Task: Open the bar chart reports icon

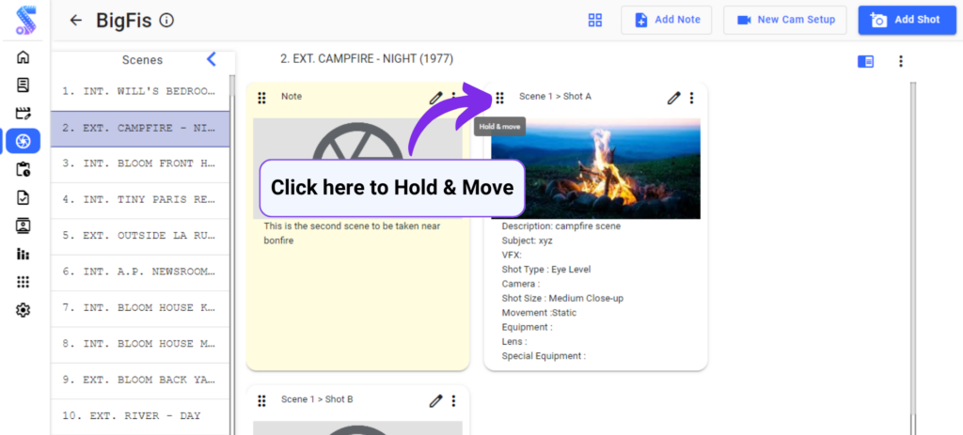Action: tap(24, 254)
